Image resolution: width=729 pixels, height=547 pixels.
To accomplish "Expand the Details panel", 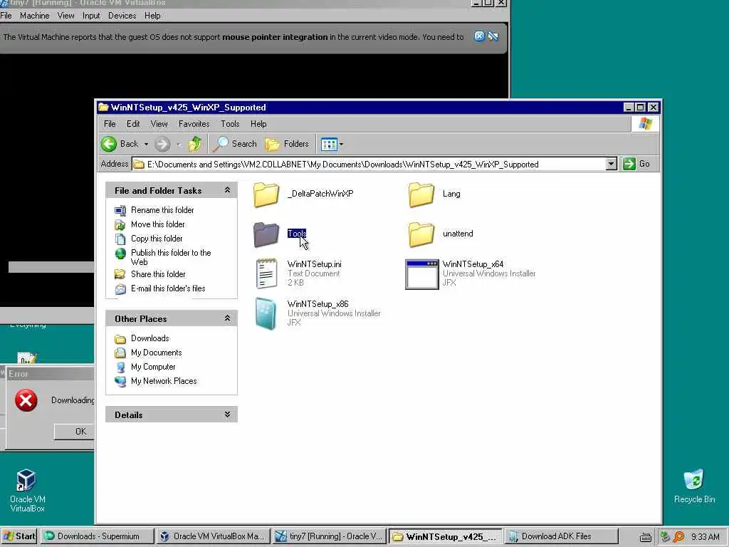I will [x=227, y=415].
